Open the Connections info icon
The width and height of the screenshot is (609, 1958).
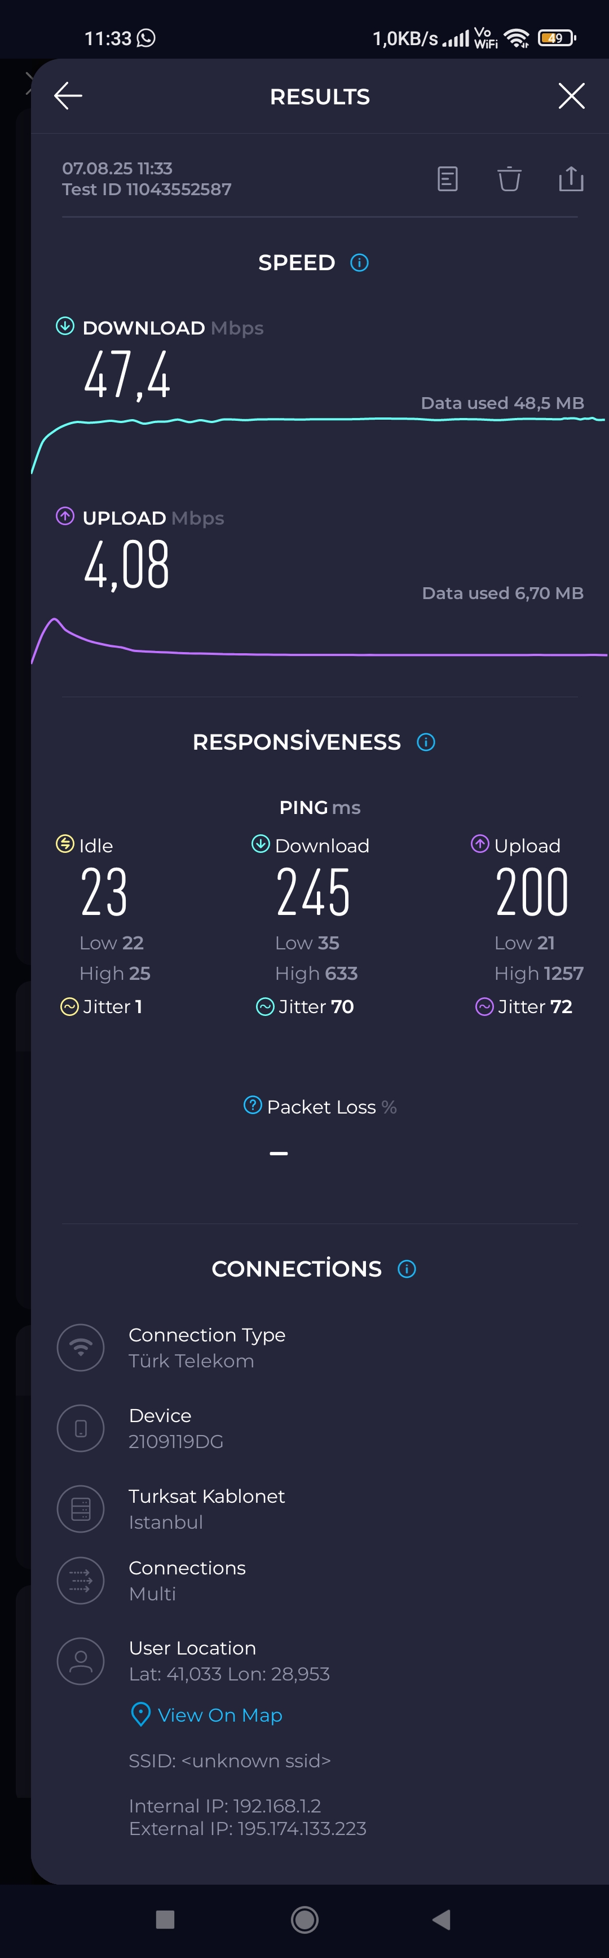407,1269
